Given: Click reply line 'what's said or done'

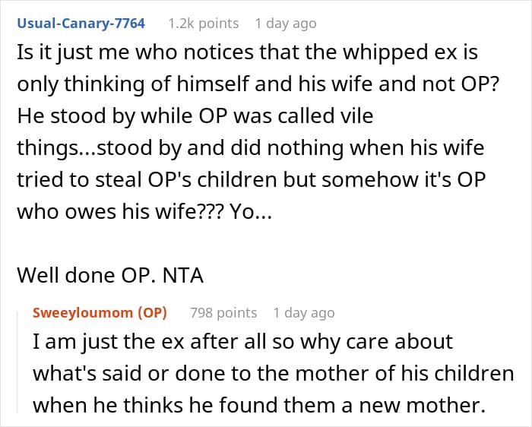Looking at the screenshot, I should pos(273,373).
